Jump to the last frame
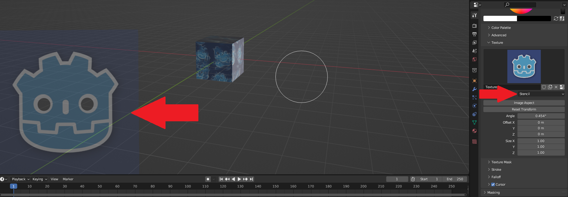The width and height of the screenshot is (568, 197). 252,179
